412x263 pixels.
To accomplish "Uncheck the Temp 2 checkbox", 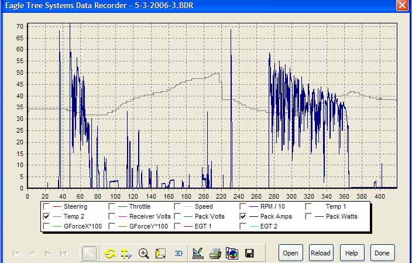I will pyautogui.click(x=46, y=216).
